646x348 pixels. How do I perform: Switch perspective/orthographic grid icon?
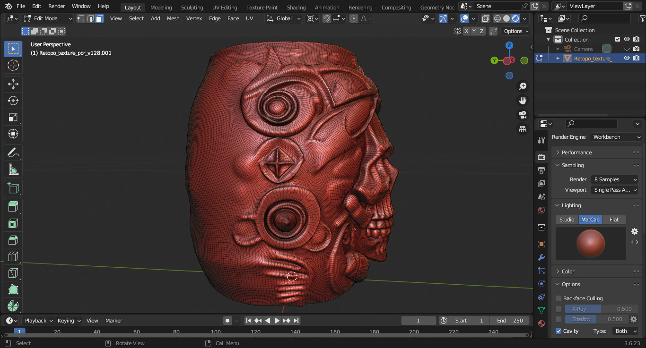click(523, 129)
